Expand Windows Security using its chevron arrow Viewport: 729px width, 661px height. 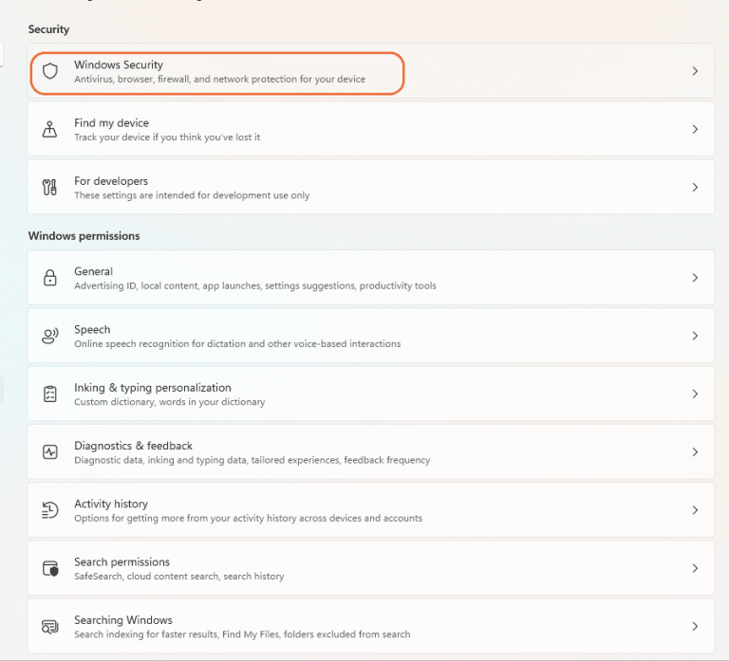point(695,71)
